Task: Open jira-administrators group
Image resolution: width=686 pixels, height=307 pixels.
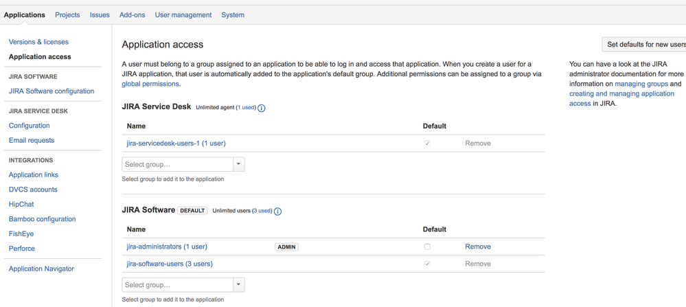Action: pos(167,247)
